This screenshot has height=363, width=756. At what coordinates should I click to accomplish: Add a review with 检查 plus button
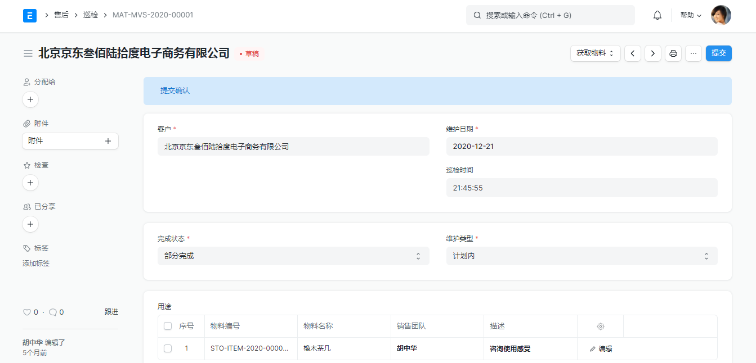point(30,183)
